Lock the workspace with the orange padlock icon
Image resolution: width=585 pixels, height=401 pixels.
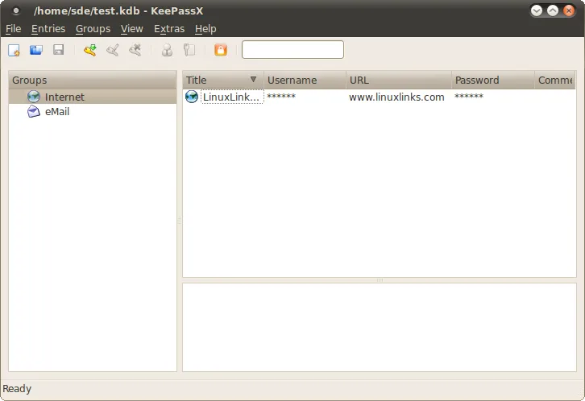tap(220, 50)
